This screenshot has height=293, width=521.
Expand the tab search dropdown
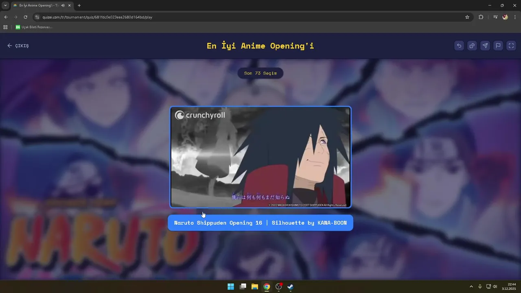[x=5, y=5]
